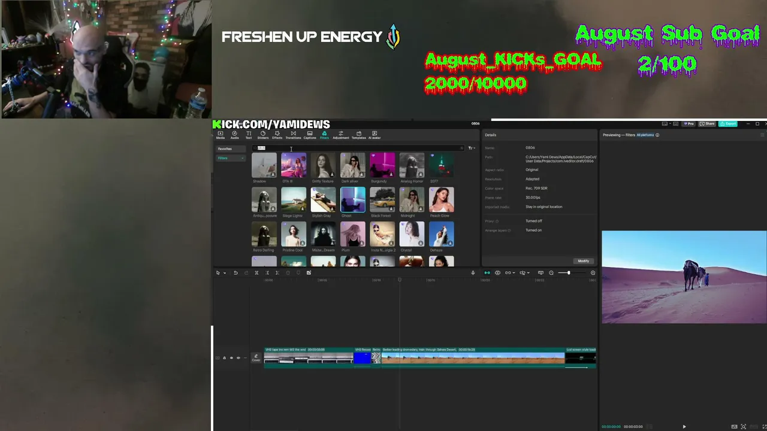Select the Berber leading dromedary clip
The height and width of the screenshot is (431, 767).
[x=473, y=357]
